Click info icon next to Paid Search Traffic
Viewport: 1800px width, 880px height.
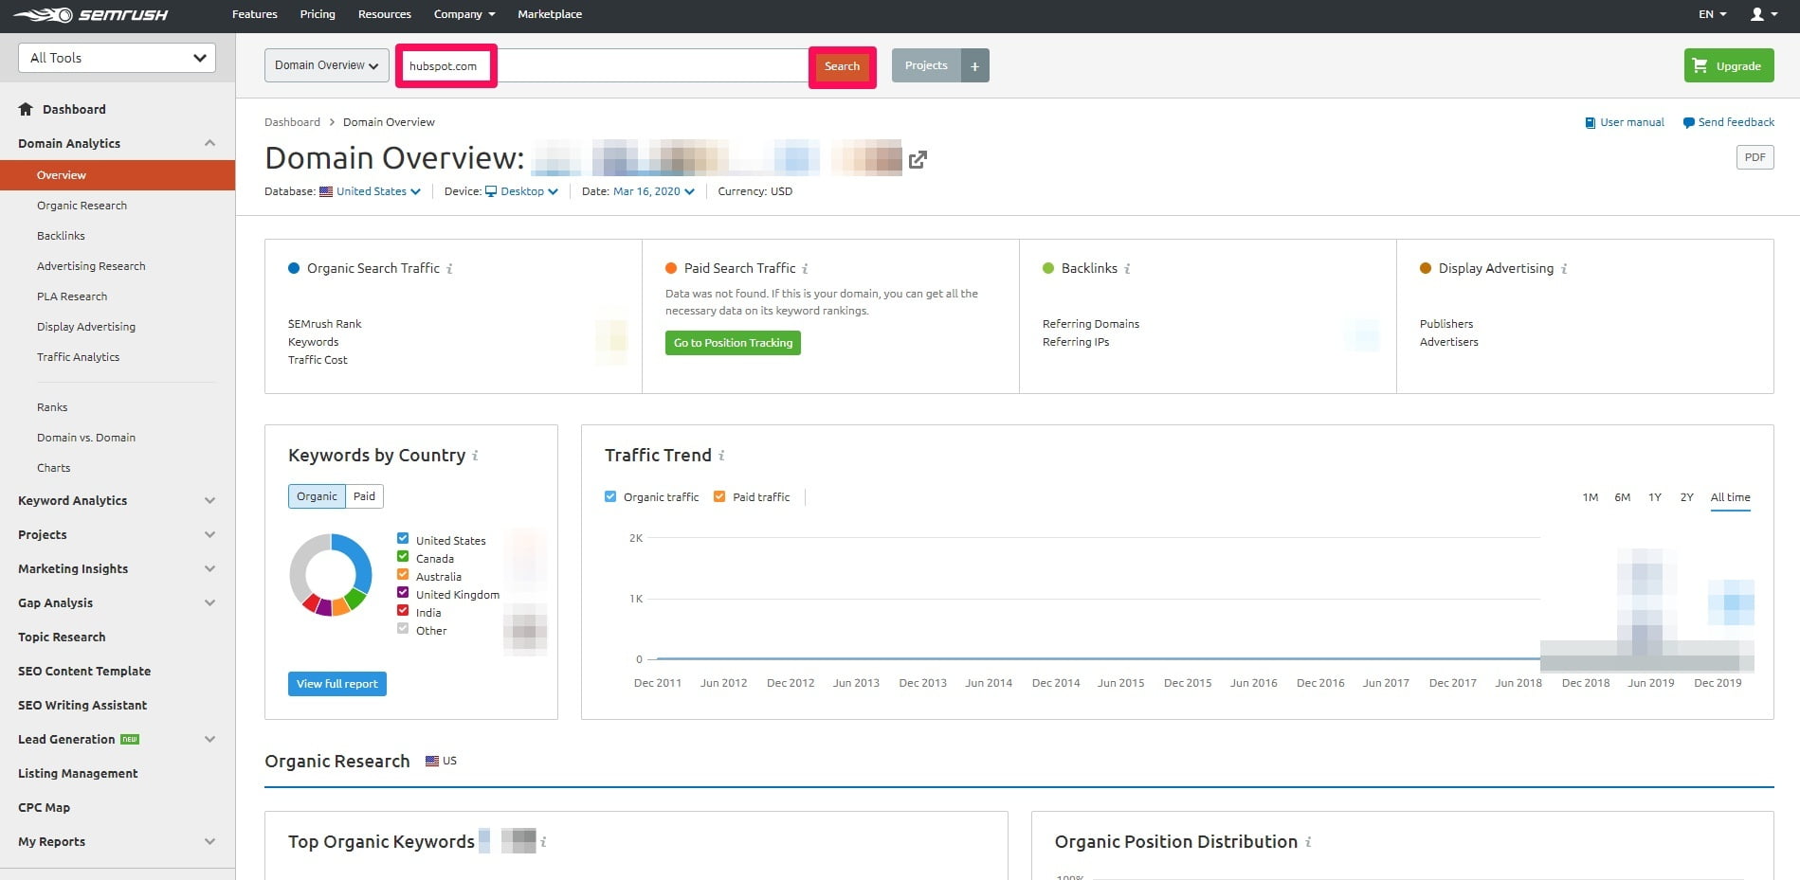pyautogui.click(x=805, y=269)
